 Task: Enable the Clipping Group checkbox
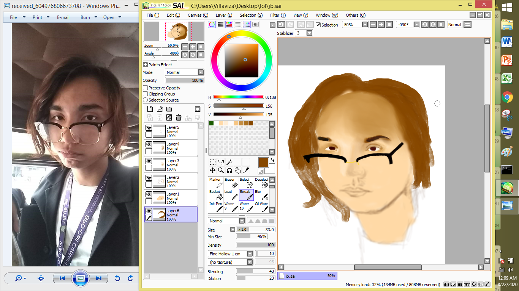tap(145, 94)
